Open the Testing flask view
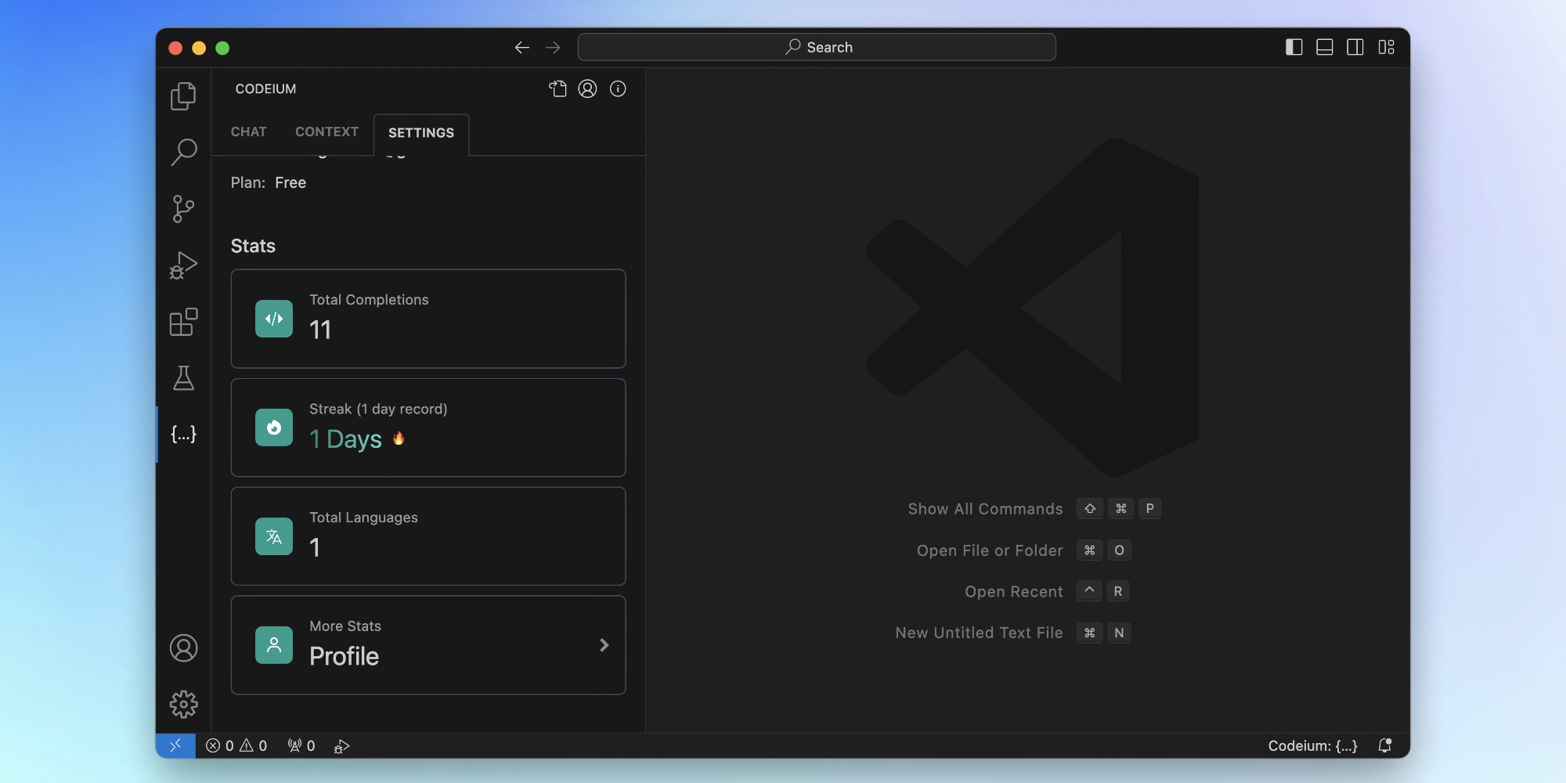1566x783 pixels. pos(183,378)
